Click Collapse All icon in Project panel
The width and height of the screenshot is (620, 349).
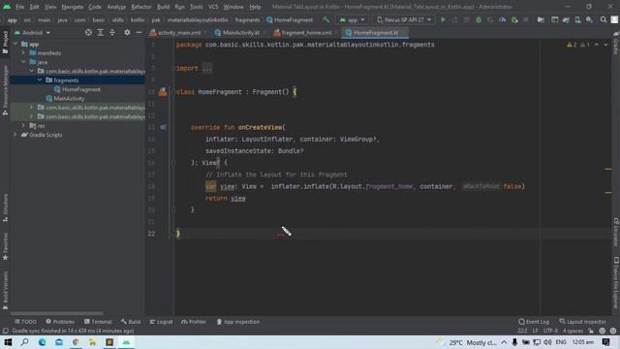tap(112, 32)
